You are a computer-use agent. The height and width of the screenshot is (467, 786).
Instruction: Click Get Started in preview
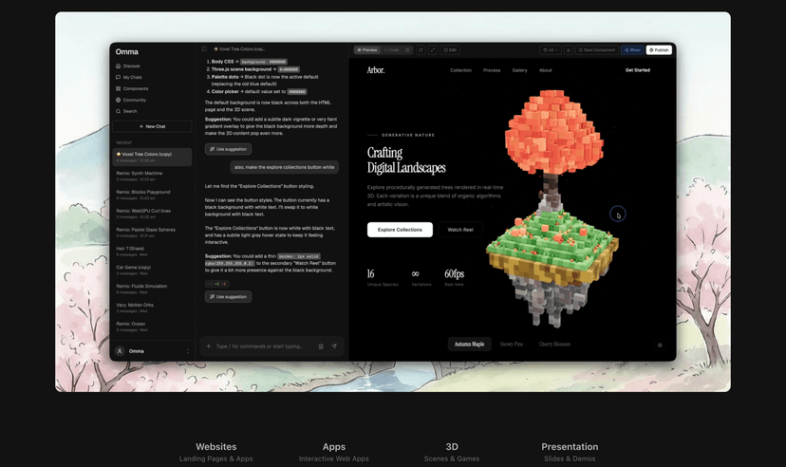[x=638, y=70]
